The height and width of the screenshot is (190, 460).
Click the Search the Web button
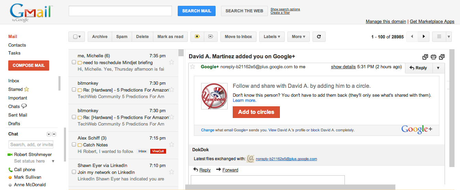244,11
